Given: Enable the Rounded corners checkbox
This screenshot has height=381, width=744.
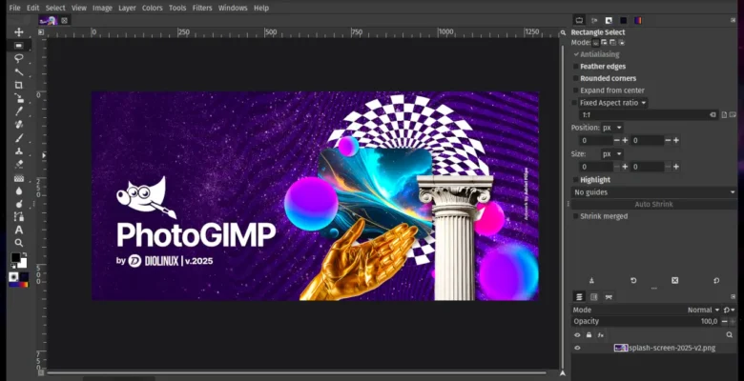Looking at the screenshot, I should pyautogui.click(x=576, y=79).
